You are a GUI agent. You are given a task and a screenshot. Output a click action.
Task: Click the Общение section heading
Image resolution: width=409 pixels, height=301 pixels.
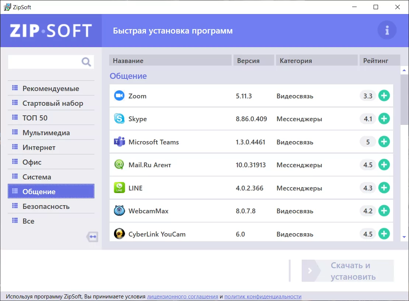click(x=128, y=76)
